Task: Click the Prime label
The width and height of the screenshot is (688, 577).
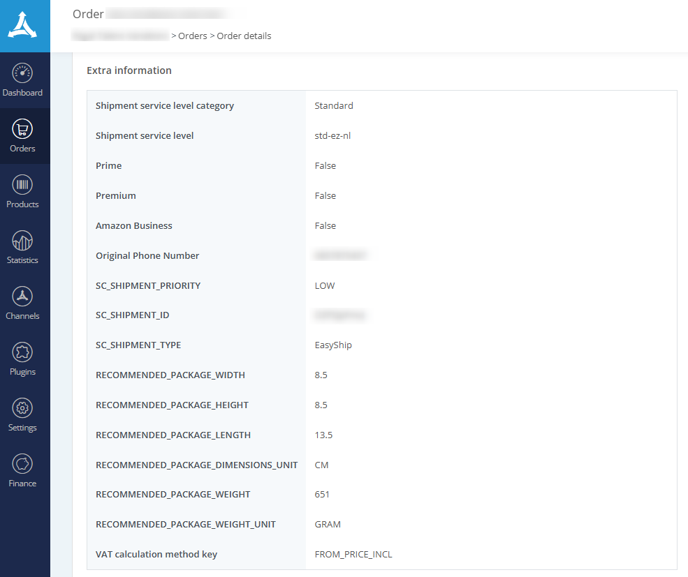Action: [x=108, y=166]
